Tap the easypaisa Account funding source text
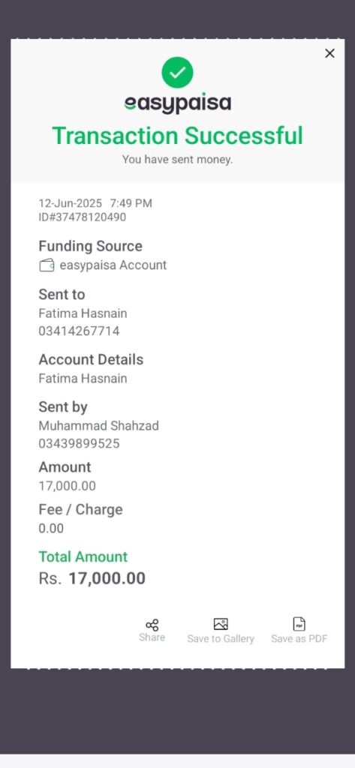 tap(113, 265)
